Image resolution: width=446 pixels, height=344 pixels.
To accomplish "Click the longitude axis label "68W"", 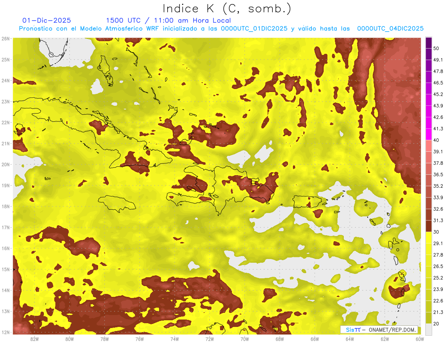I will (280, 339).
